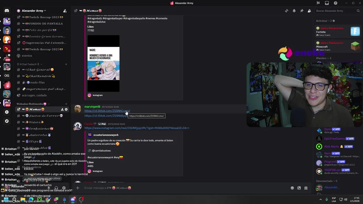The height and width of the screenshot is (204, 363).
Task: Add channel to Webadas Multimedia category
Action: pos(66,104)
